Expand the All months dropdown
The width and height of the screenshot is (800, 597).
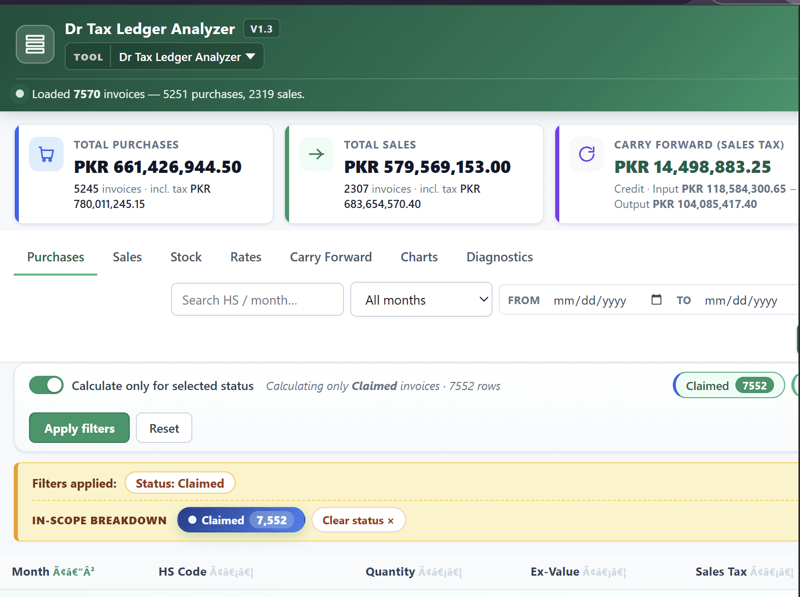pos(421,300)
